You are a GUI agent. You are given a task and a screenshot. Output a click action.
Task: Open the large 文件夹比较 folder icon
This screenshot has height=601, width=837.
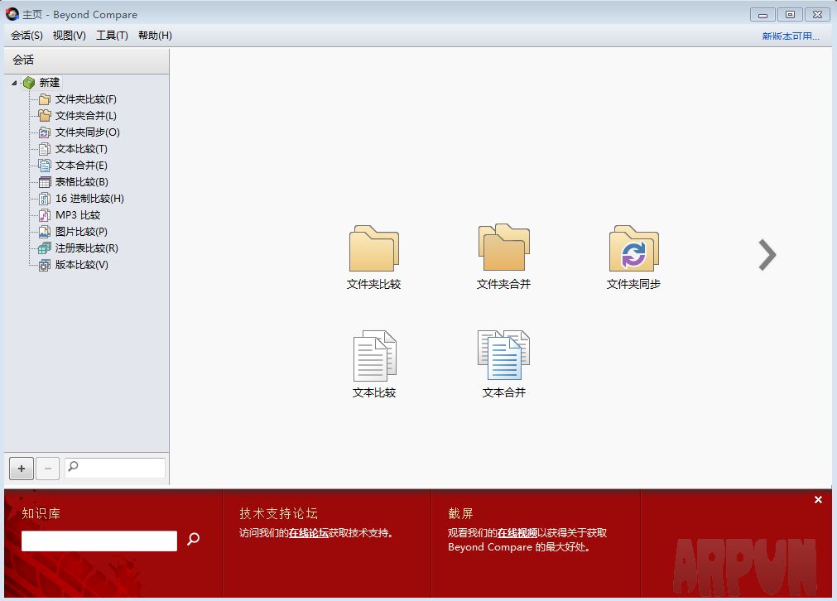click(373, 248)
